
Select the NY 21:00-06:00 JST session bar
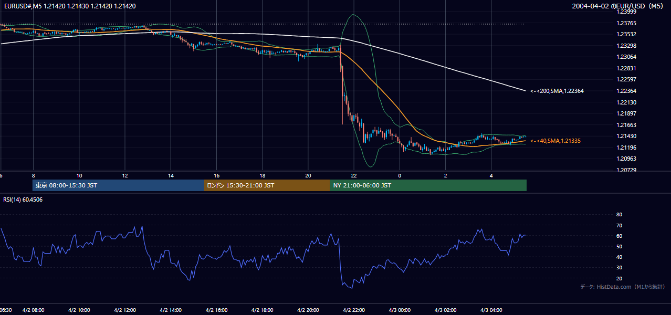click(x=428, y=185)
